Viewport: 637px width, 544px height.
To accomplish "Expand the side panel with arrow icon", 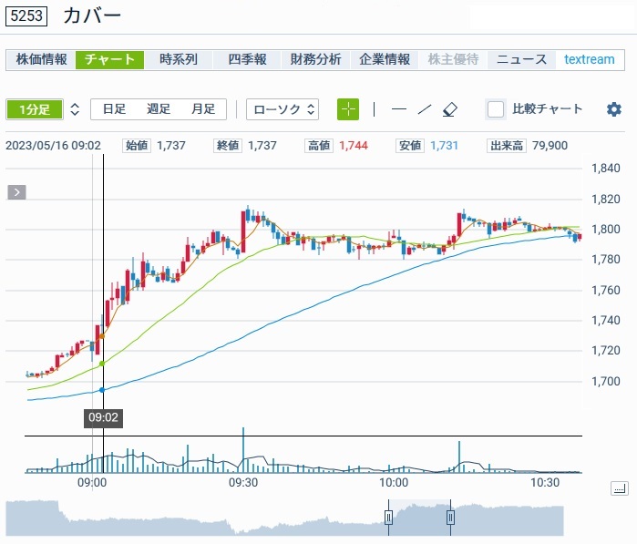I will pos(17,192).
